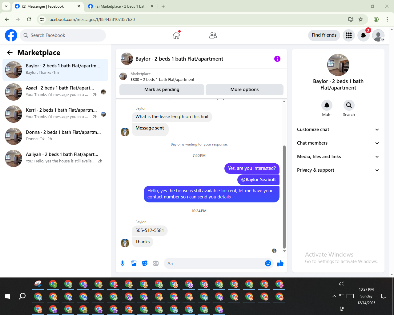Viewport: 394px width, 315px height.
Task: Choose a sticker icon
Action: (x=145, y=263)
